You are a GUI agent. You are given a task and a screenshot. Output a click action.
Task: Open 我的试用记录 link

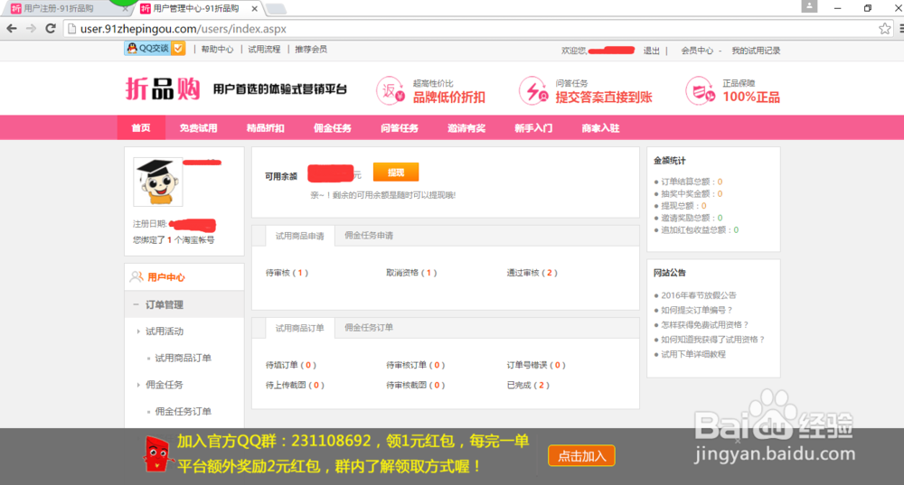coord(756,51)
